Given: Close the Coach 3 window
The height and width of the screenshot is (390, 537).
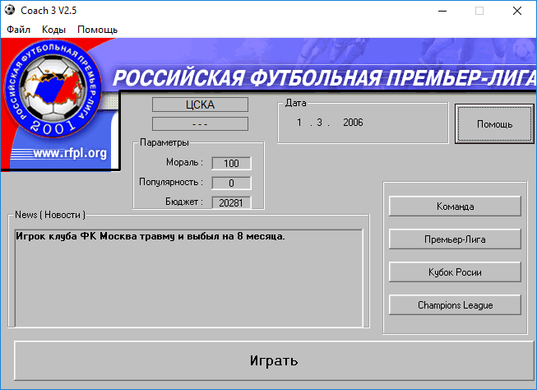Looking at the screenshot, I should pos(517,11).
